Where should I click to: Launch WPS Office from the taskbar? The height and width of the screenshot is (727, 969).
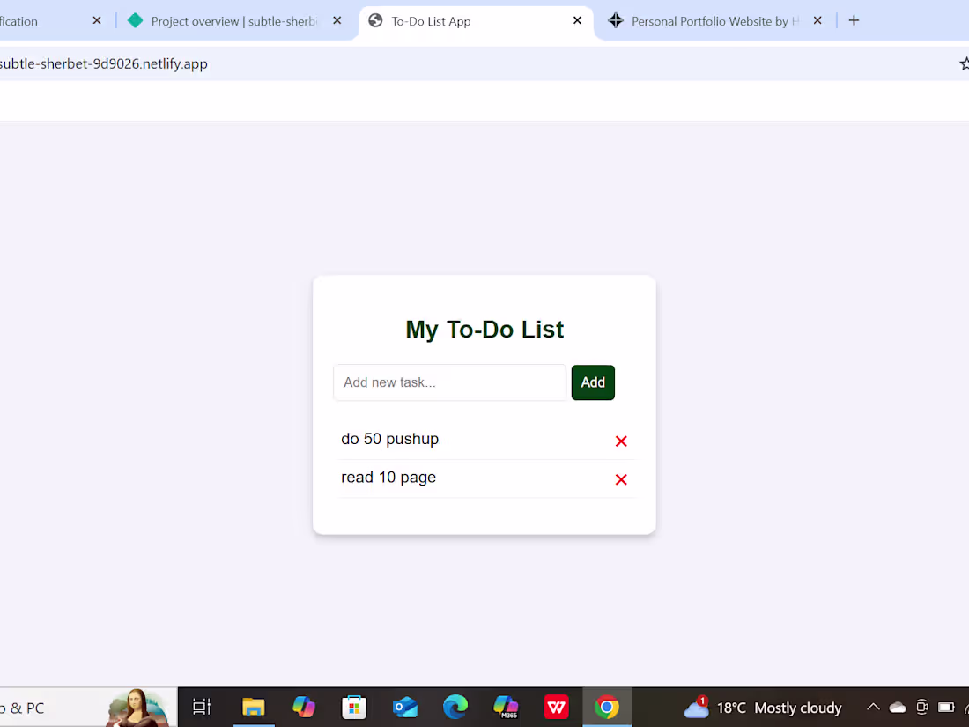pos(556,707)
